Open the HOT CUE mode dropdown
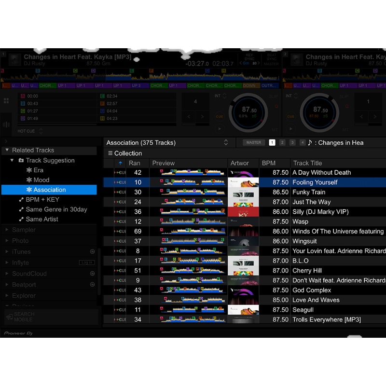Viewport: 386px width, 386px height. pos(41,131)
